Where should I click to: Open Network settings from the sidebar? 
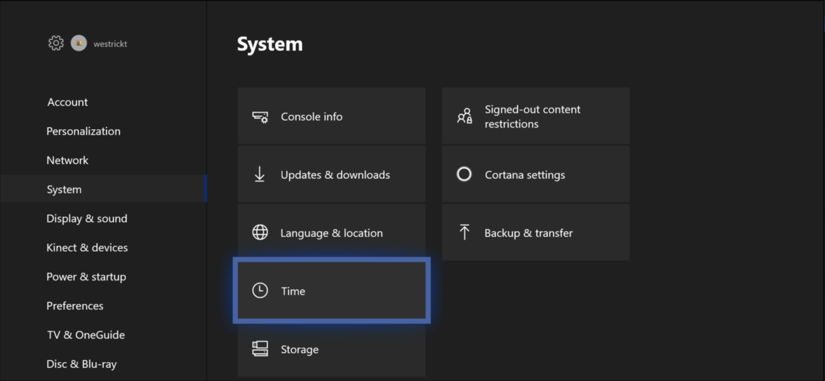(x=67, y=160)
